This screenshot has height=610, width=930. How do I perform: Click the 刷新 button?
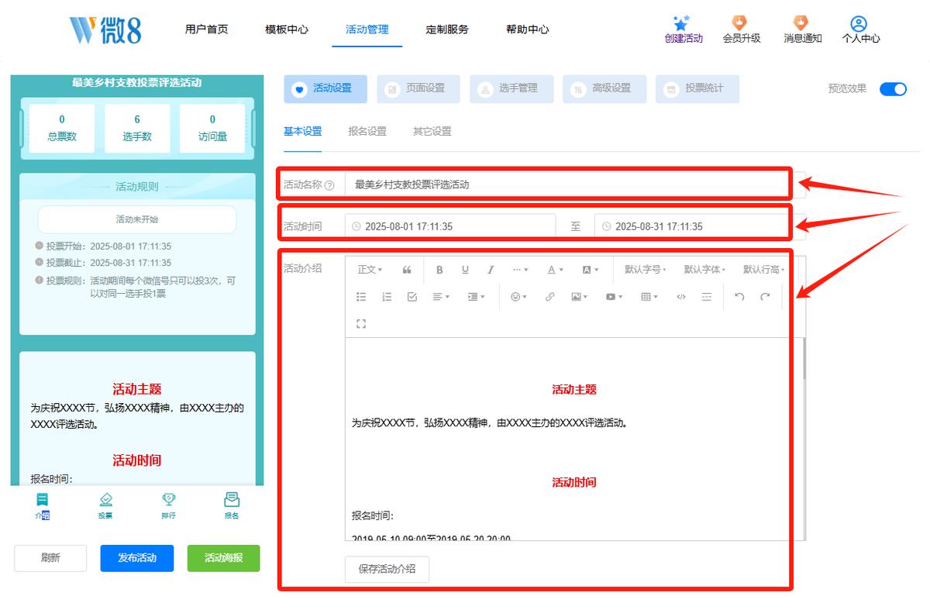pyautogui.click(x=50, y=558)
